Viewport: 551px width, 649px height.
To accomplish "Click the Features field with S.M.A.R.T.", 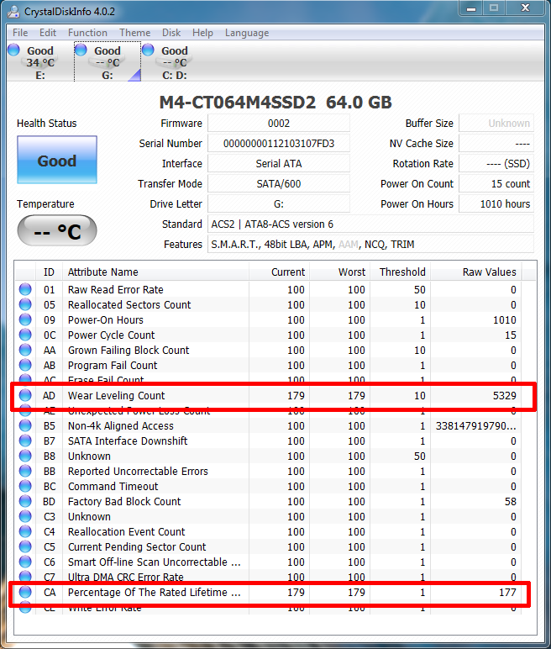I will click(x=370, y=245).
